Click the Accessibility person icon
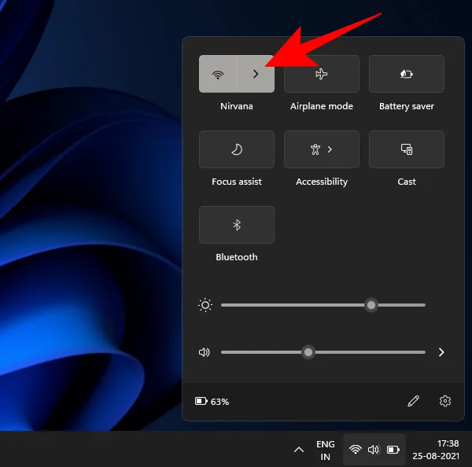472x467 pixels. [315, 149]
